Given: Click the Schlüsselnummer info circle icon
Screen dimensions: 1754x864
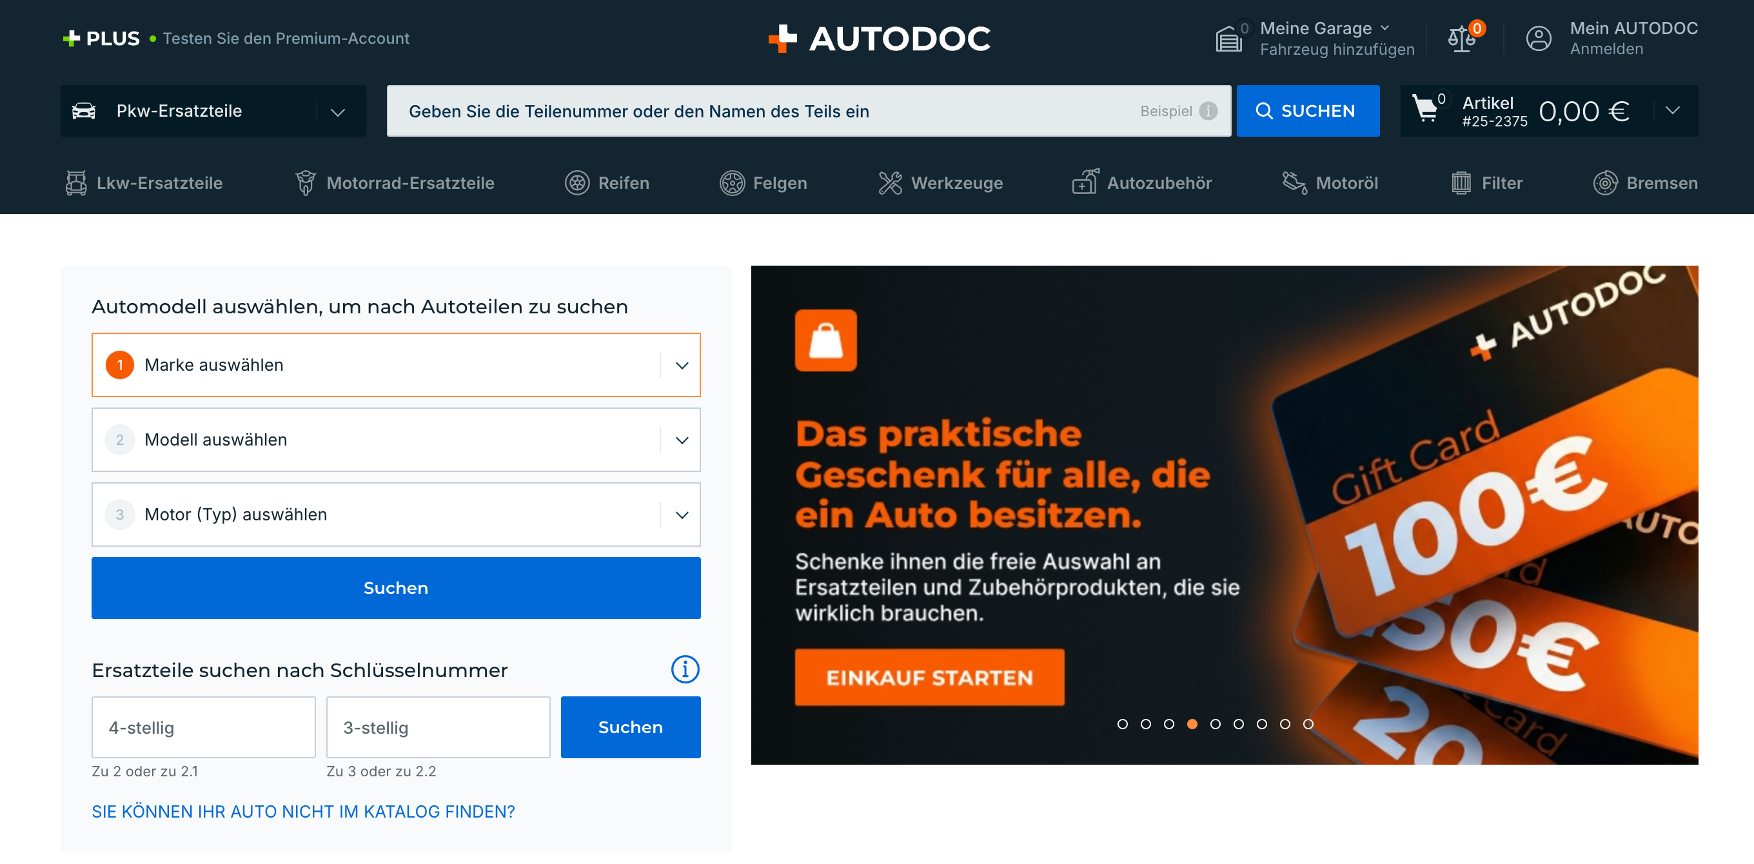Looking at the screenshot, I should coord(685,669).
